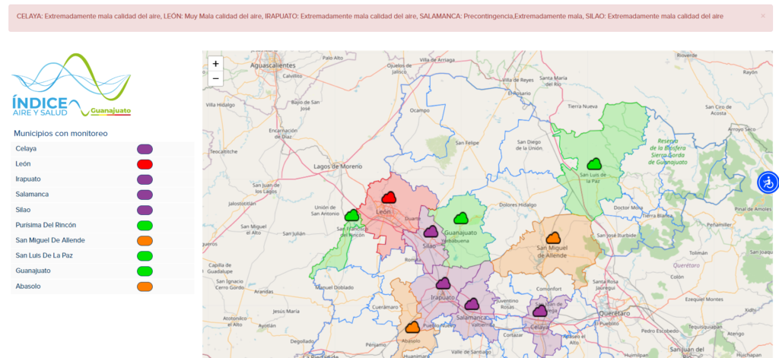Zoom in on the map
Viewport: 779px width, 358px height.
click(215, 64)
